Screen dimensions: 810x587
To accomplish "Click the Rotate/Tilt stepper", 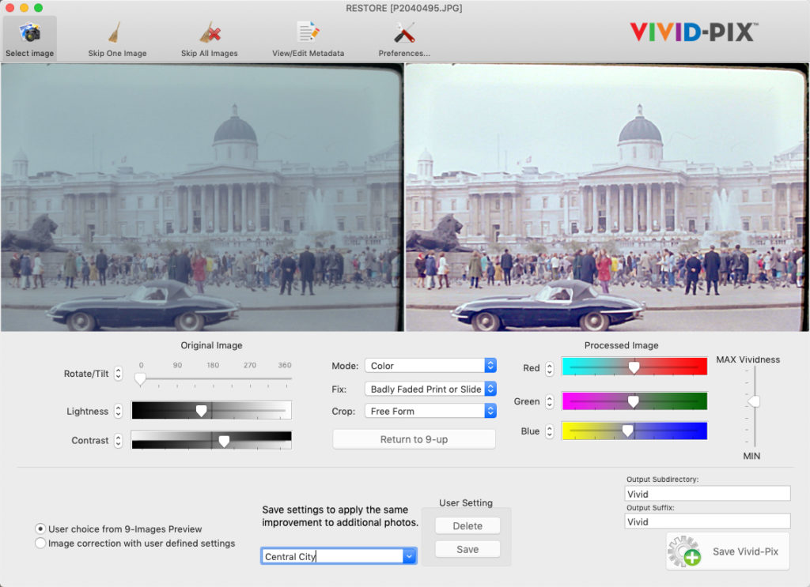I will (119, 373).
